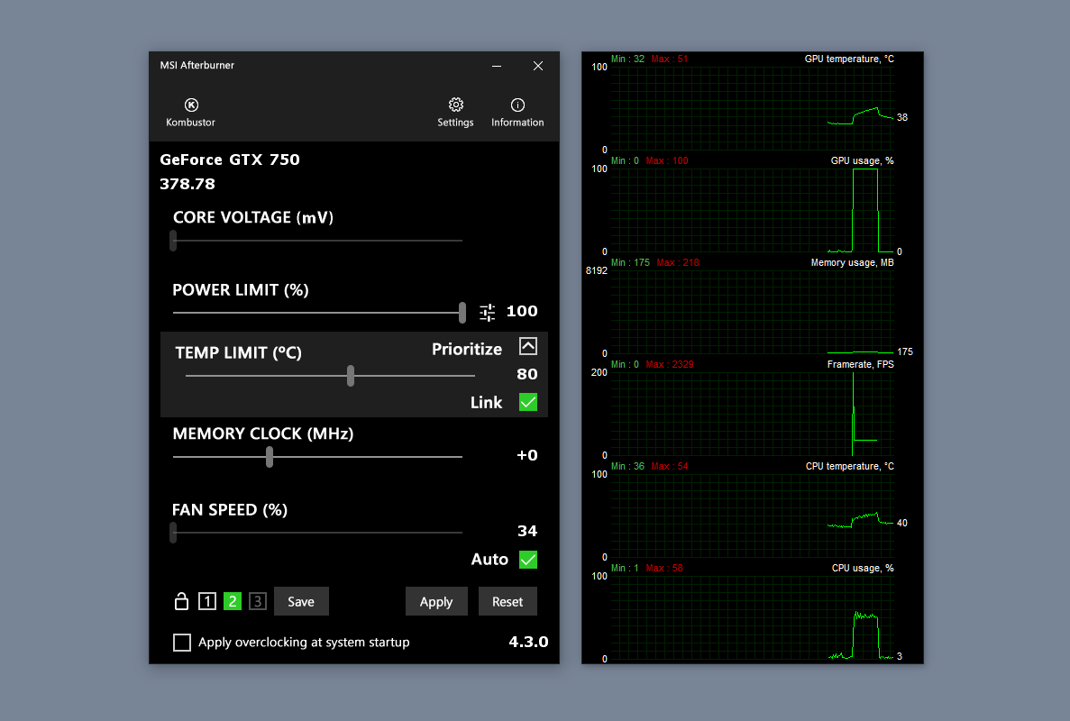
Task: Select overclocking profile 3
Action: pyautogui.click(x=257, y=600)
